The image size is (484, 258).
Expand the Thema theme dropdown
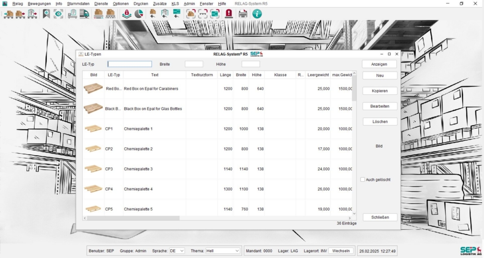coord(223,251)
